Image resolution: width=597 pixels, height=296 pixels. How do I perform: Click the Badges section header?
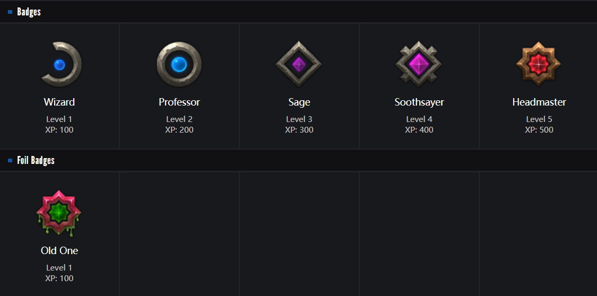(29, 12)
